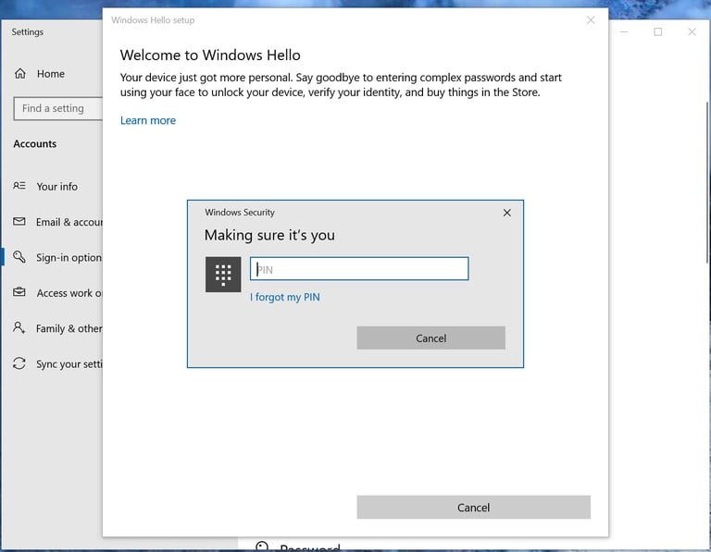Click the Making sure it's you text

(x=269, y=236)
